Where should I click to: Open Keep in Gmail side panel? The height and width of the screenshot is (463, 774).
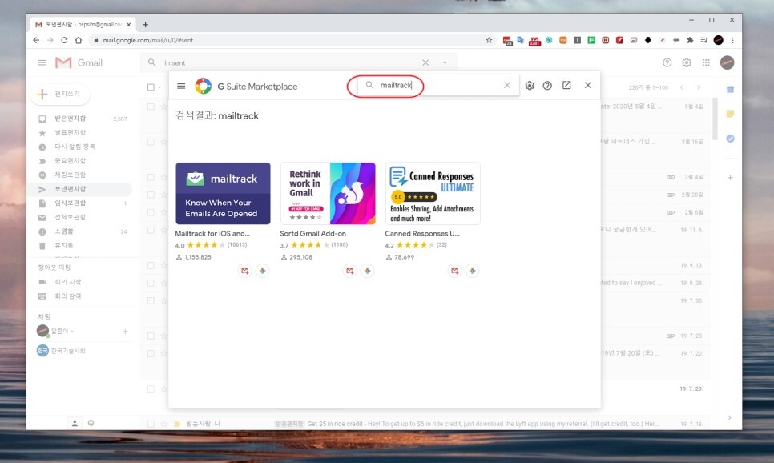(730, 114)
